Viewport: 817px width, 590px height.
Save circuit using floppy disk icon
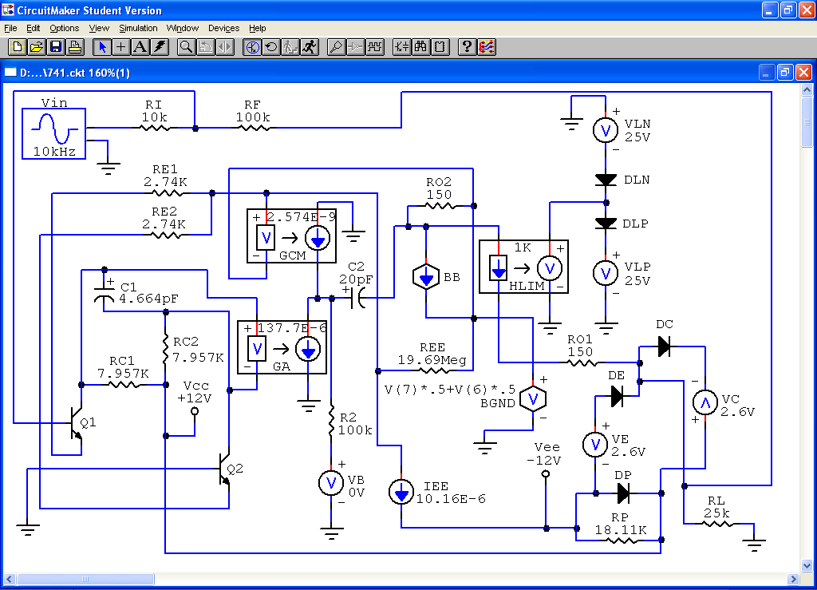coord(56,47)
